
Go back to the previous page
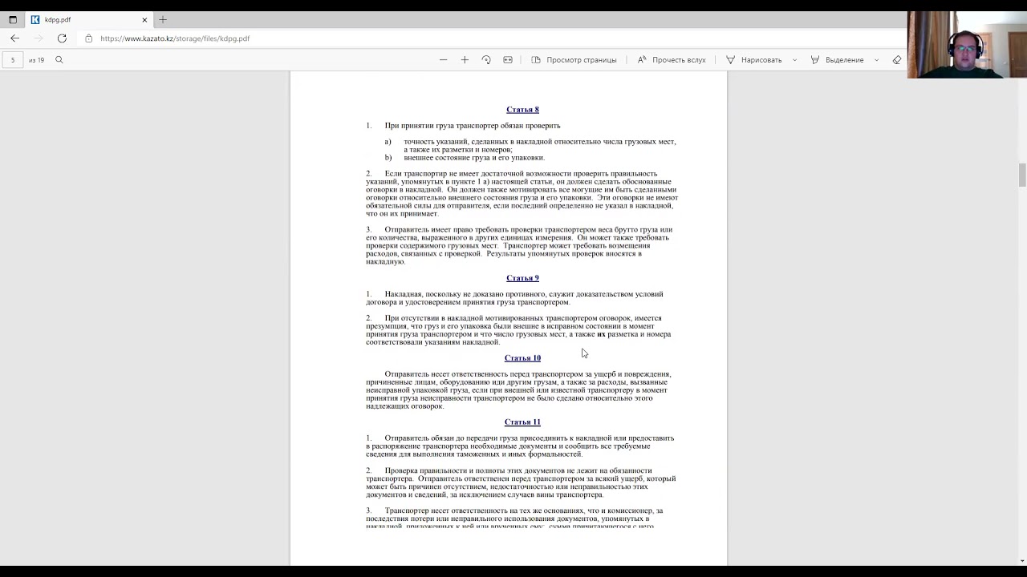point(15,38)
